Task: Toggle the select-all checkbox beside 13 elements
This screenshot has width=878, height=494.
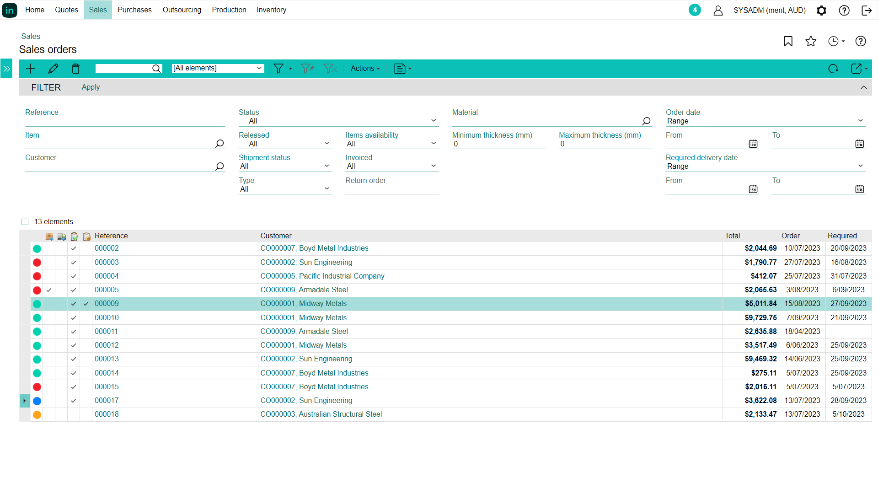Action: (25, 222)
